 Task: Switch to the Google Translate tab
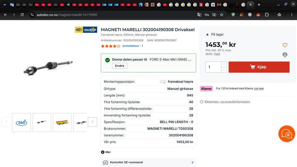pos(12,5)
